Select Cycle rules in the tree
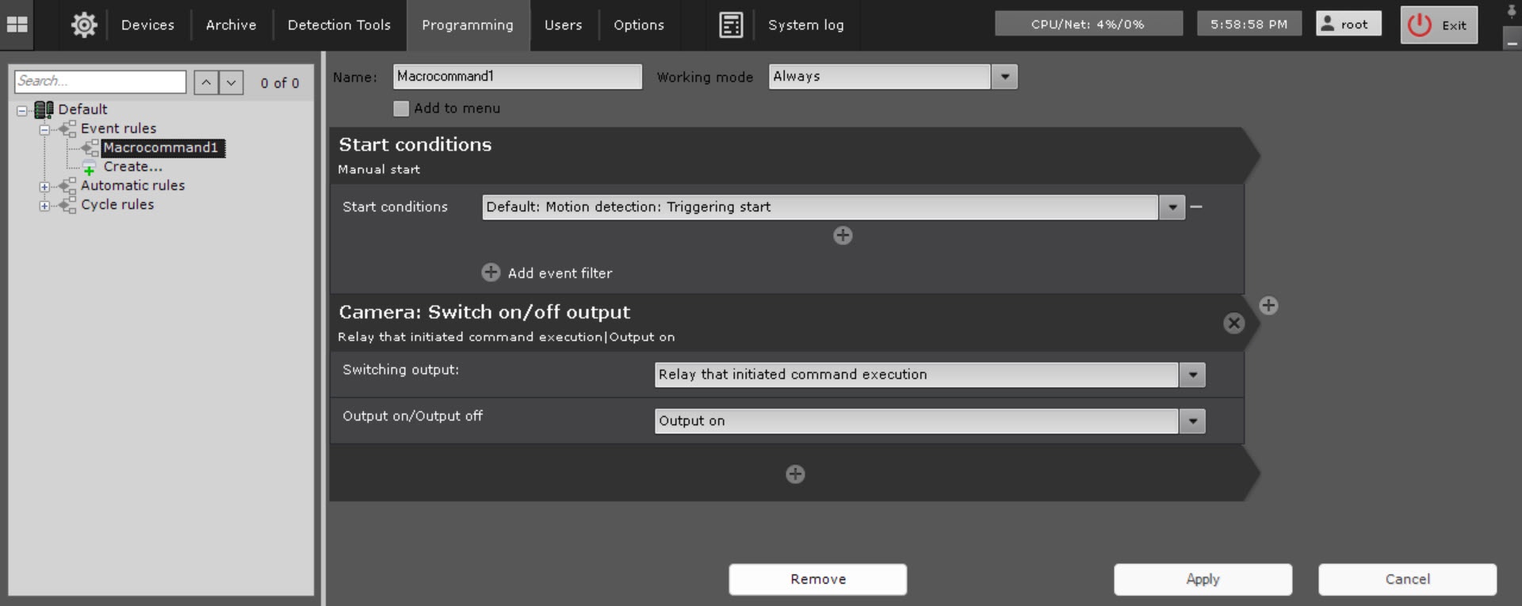The image size is (1522, 606). click(117, 204)
